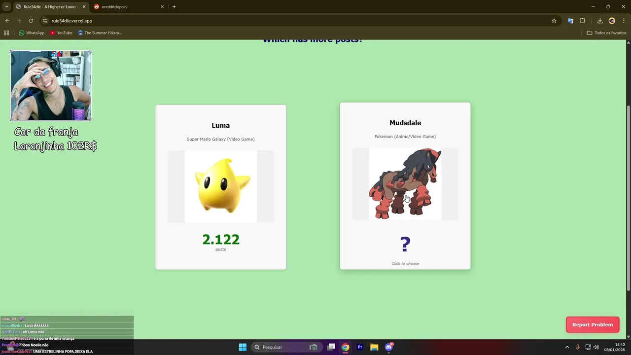Viewport: 631px width, 355px height.
Task: Open the YouTube bookmark
Action: coord(61,33)
